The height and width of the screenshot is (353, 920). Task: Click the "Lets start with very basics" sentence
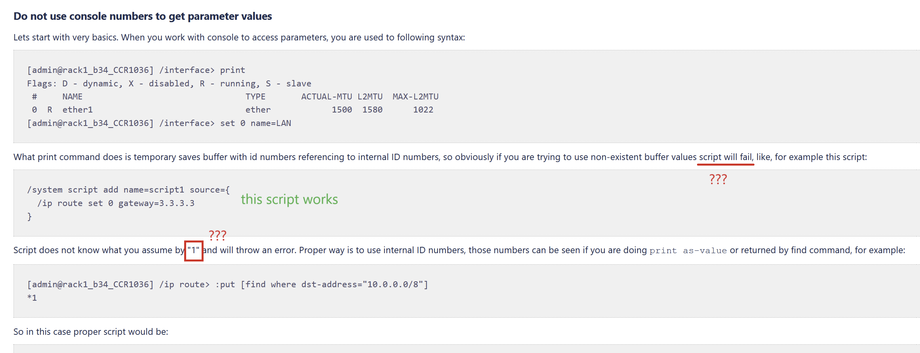click(x=239, y=38)
